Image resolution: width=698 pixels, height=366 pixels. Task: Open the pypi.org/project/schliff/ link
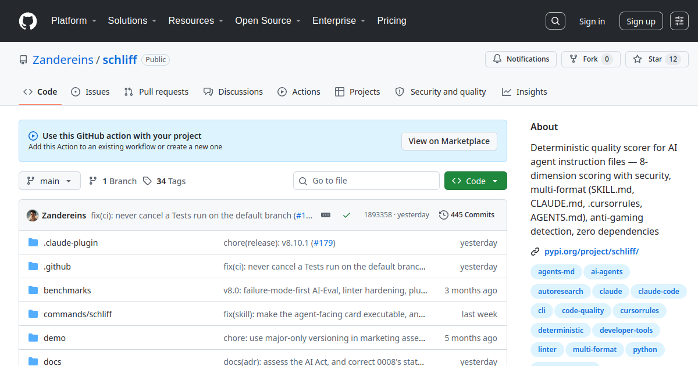tap(592, 252)
